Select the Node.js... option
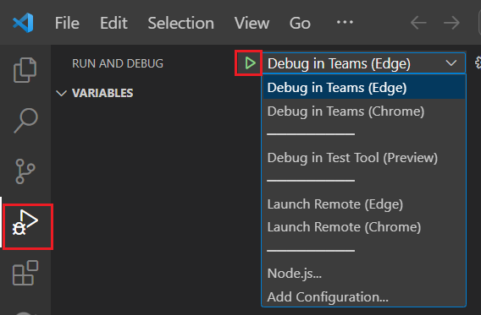This screenshot has width=481, height=315. tap(364, 274)
